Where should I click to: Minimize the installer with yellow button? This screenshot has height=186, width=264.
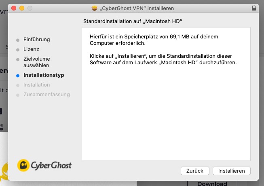coord(22,8)
